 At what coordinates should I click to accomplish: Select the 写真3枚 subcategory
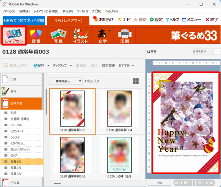(x=22, y=174)
